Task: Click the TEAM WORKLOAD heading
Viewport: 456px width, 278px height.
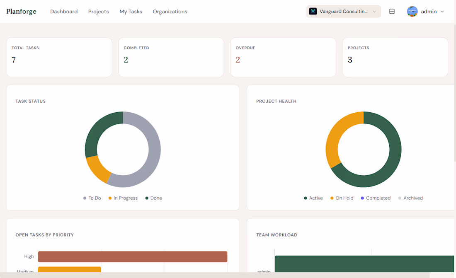Action: coord(277,235)
